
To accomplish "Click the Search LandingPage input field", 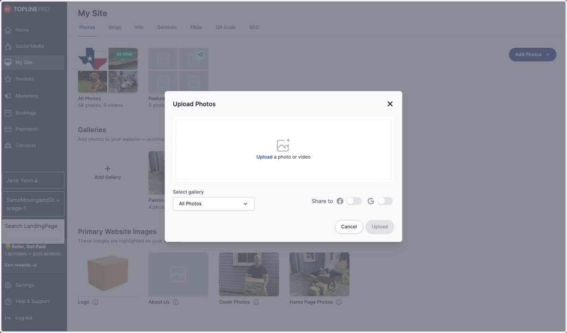I will click(33, 235).
